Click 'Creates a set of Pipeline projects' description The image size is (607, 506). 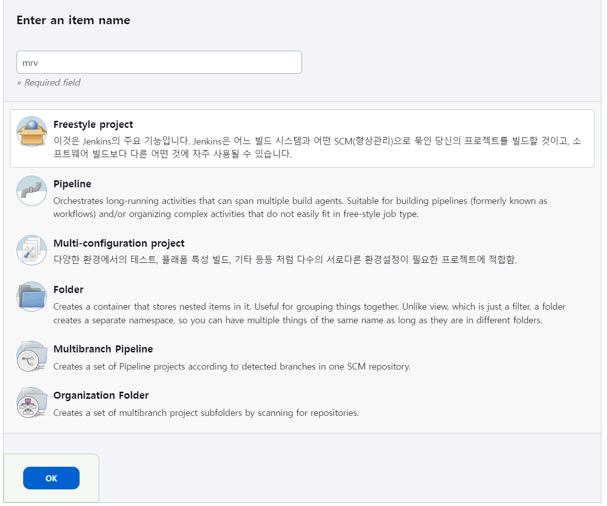(232, 367)
